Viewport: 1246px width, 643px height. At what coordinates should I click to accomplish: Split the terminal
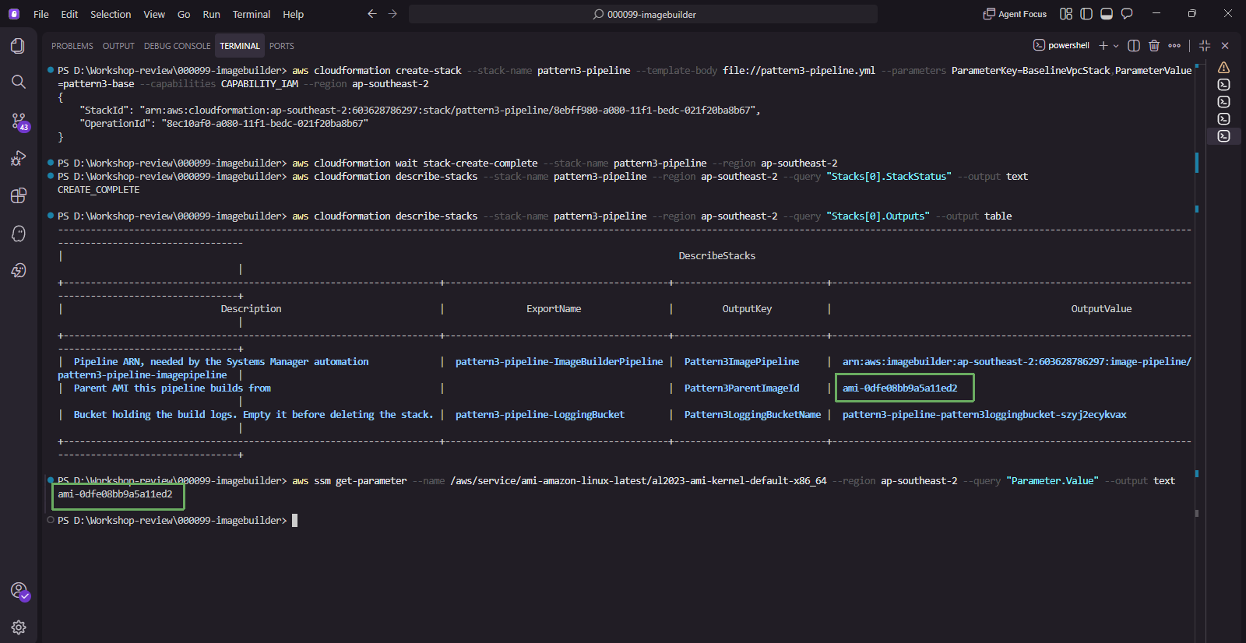coord(1134,46)
